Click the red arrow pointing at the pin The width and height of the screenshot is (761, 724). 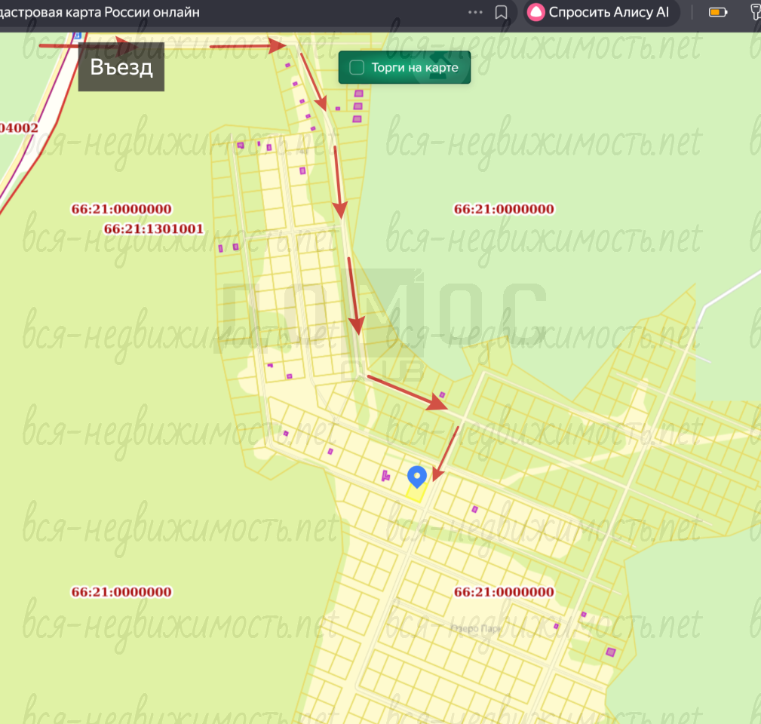(x=448, y=451)
